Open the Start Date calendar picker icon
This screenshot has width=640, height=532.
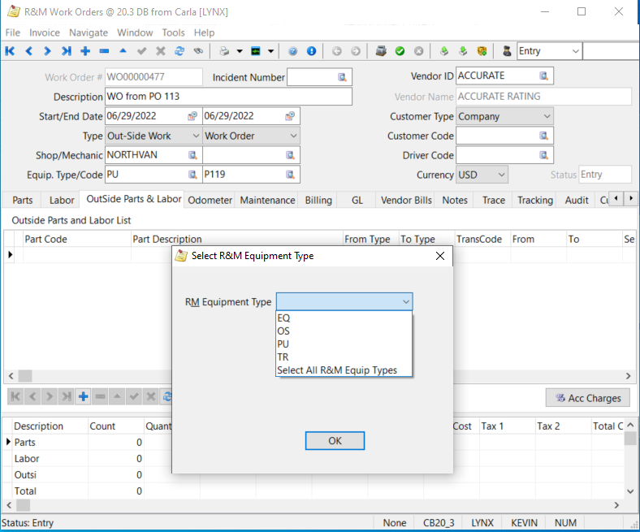[x=192, y=116]
